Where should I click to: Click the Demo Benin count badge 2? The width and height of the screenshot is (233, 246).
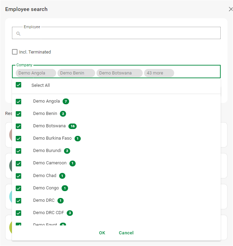(63, 114)
